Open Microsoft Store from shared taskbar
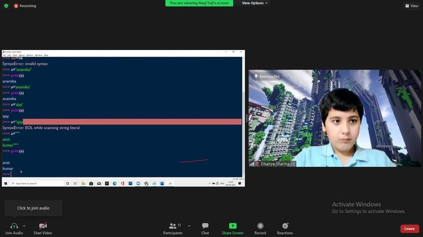 coord(91,183)
